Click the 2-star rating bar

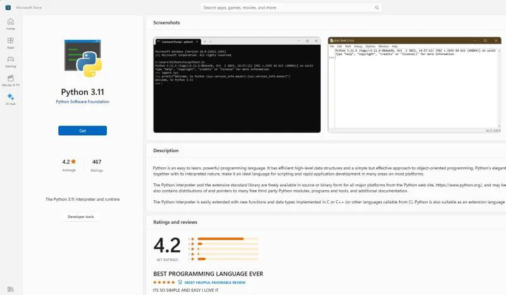[228, 254]
